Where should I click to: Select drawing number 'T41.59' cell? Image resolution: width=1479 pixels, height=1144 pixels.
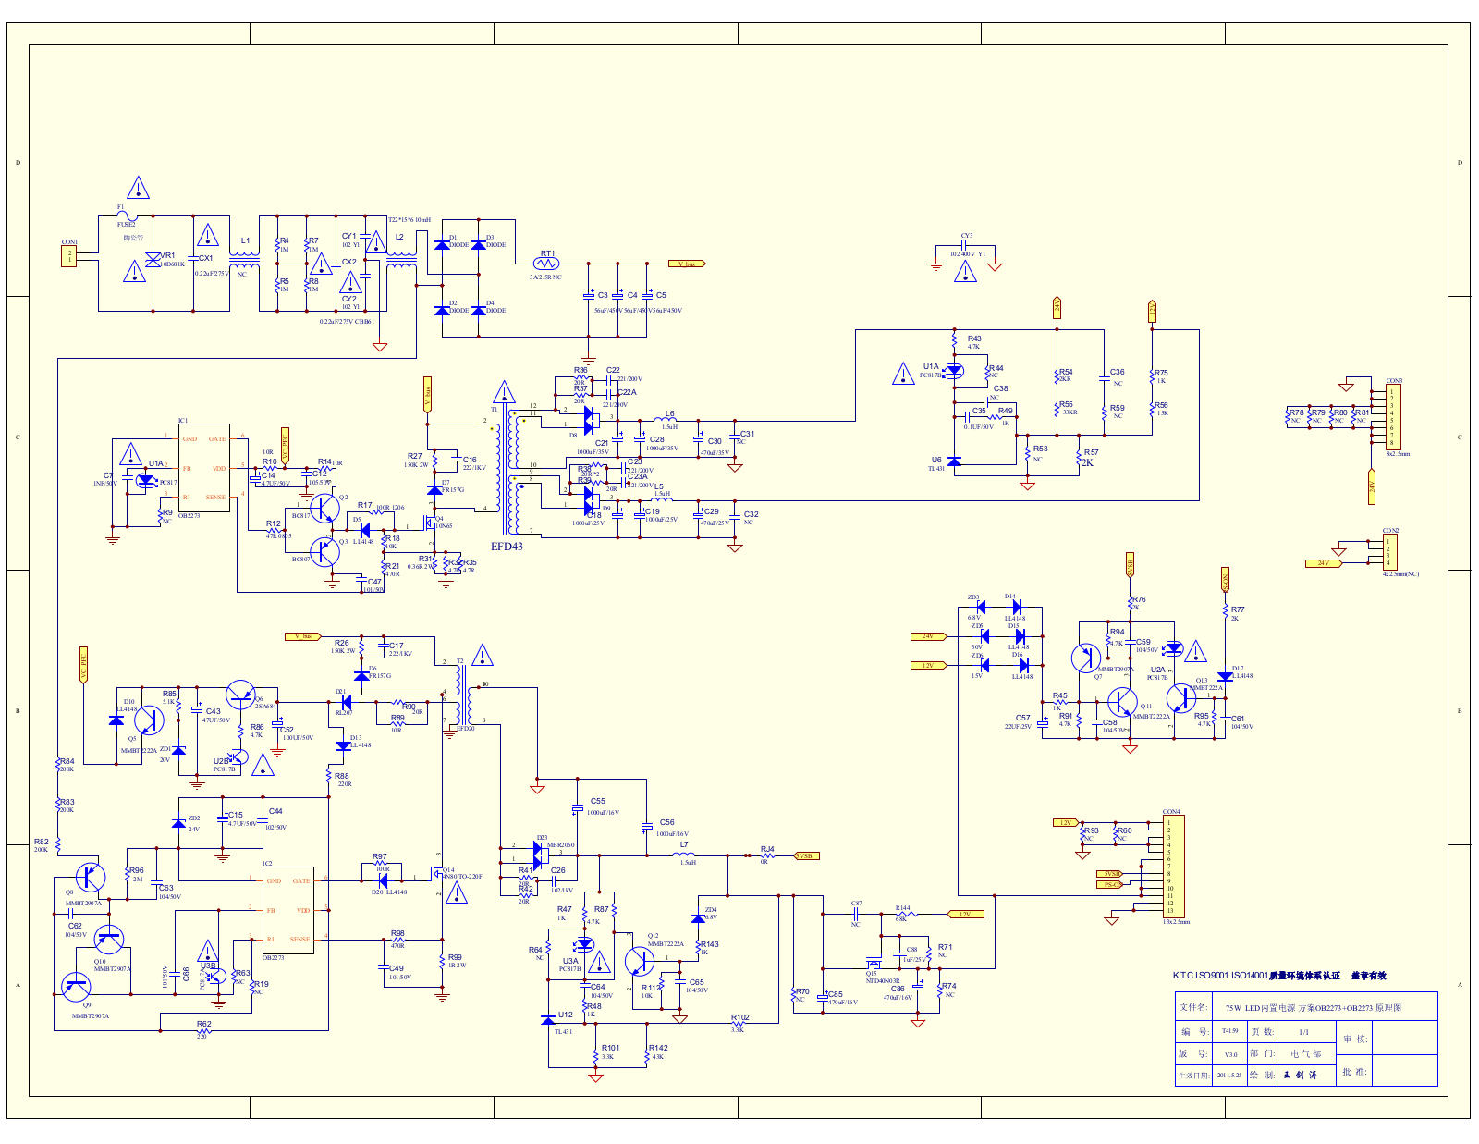pos(1229,1031)
